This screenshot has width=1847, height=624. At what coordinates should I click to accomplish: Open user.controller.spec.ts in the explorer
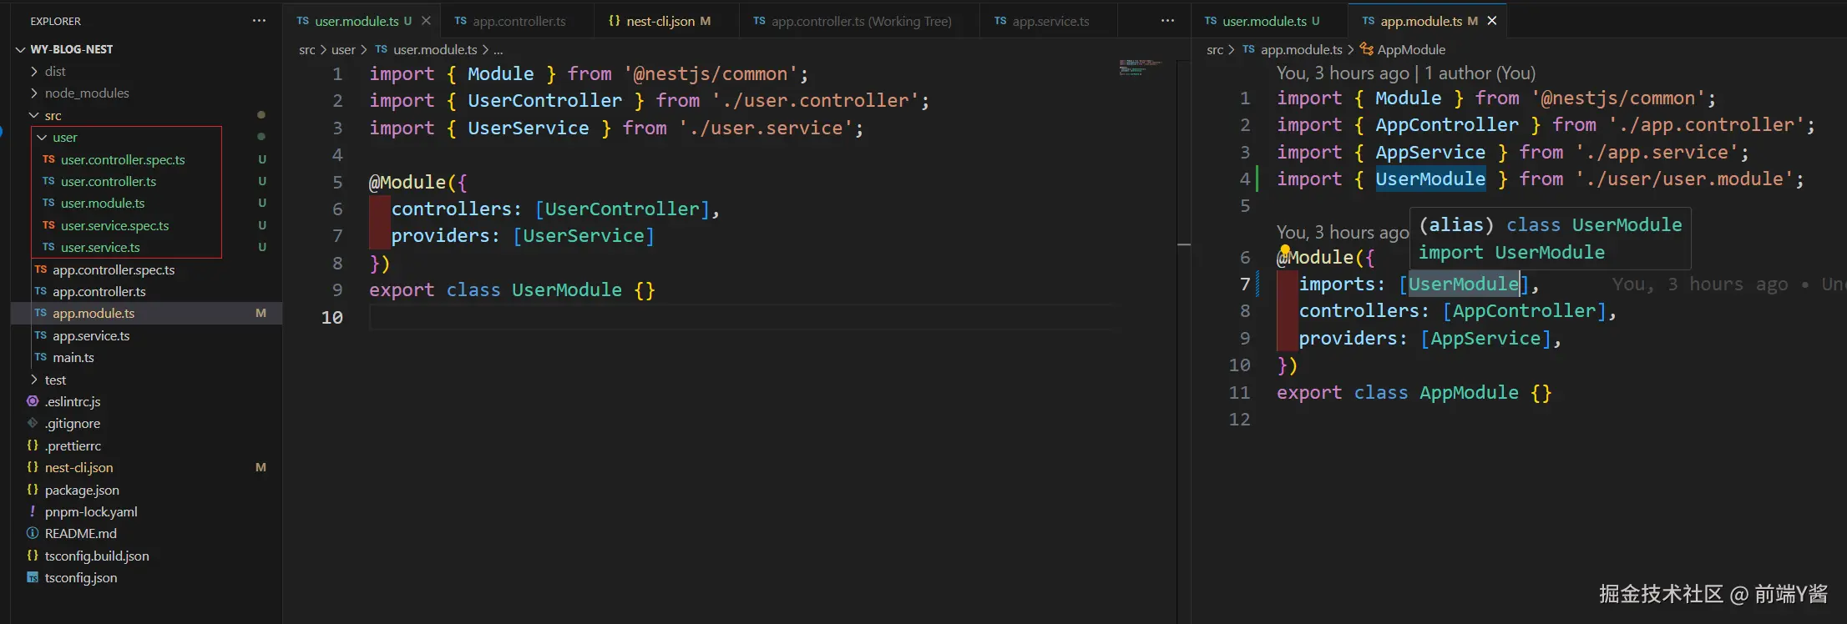(123, 159)
